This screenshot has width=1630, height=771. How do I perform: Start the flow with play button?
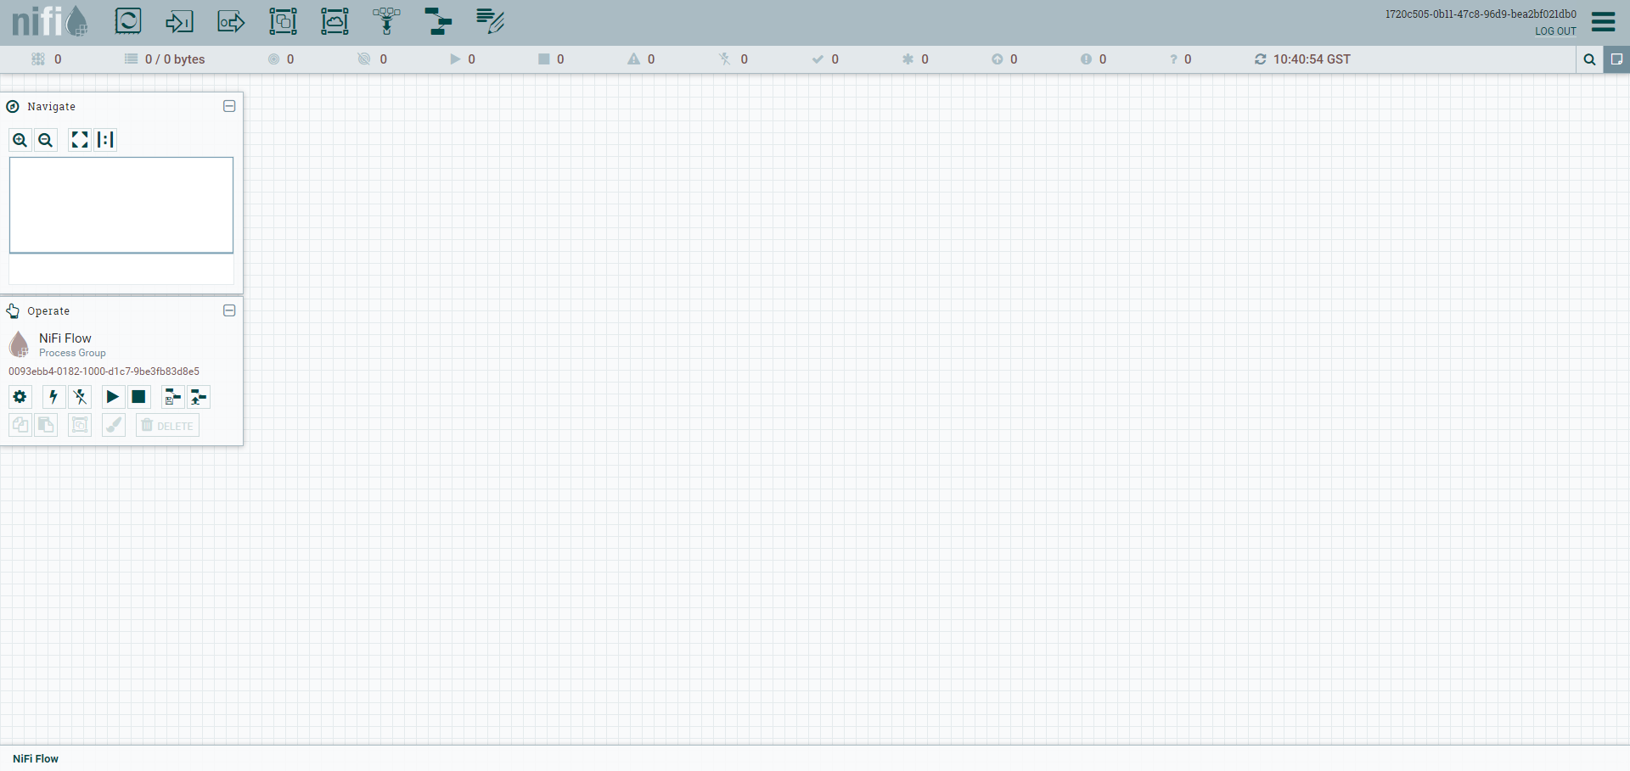tap(113, 397)
